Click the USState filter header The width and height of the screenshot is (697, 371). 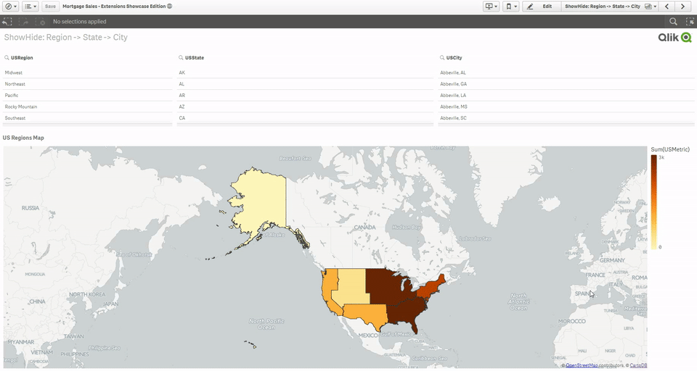coord(195,58)
